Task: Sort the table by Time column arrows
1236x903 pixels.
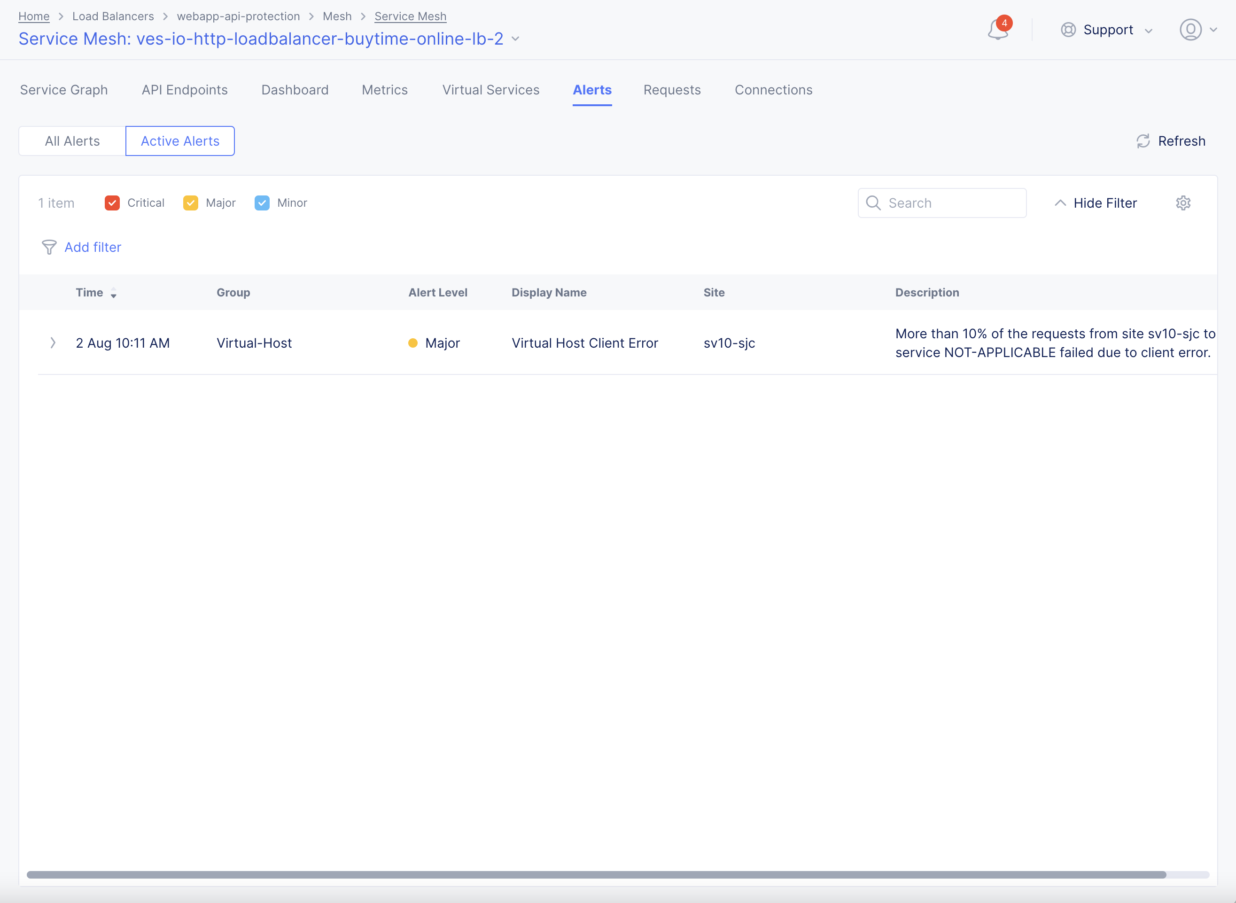Action: point(114,293)
